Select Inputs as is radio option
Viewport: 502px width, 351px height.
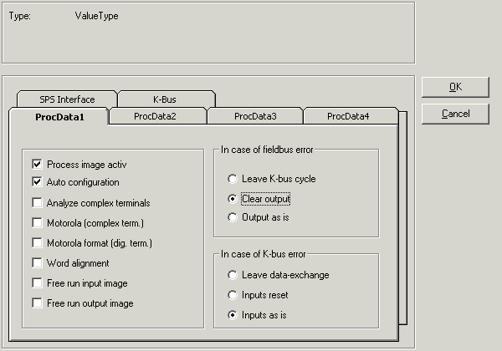click(233, 315)
